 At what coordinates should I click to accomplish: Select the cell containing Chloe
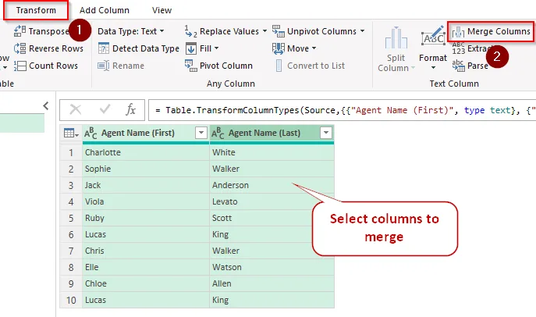146,283
